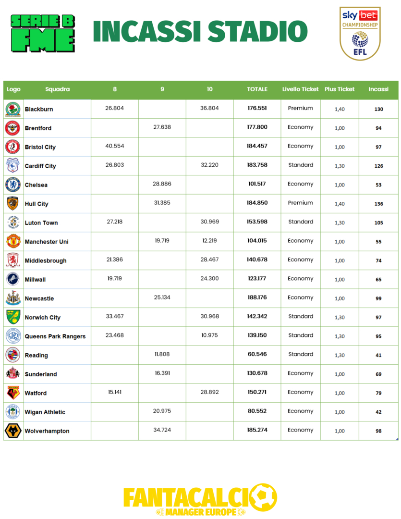This screenshot has width=401, height=519.
Task: Click the Brentford club crest icon
Action: click(x=13, y=128)
